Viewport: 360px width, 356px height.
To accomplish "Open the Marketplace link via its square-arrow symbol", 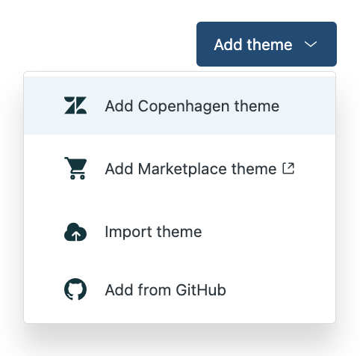I will pyautogui.click(x=288, y=168).
